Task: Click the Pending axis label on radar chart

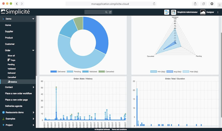Action: point(199,56)
